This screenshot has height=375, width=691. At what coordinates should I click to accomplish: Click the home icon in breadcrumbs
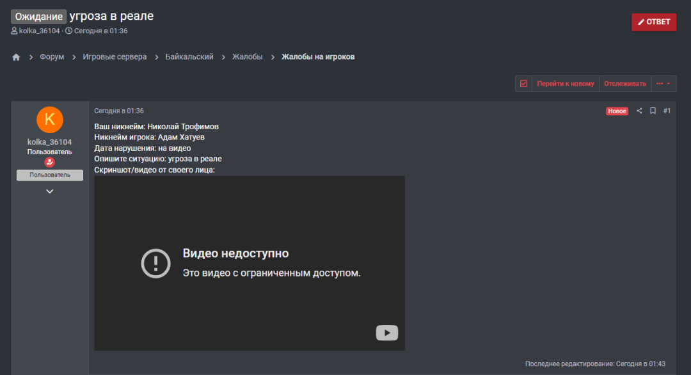(16, 58)
